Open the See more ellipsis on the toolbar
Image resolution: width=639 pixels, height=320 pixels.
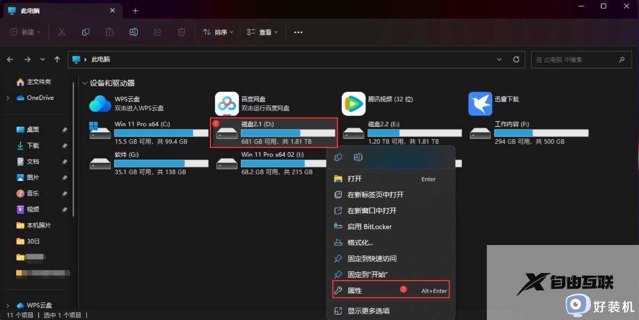click(x=298, y=32)
